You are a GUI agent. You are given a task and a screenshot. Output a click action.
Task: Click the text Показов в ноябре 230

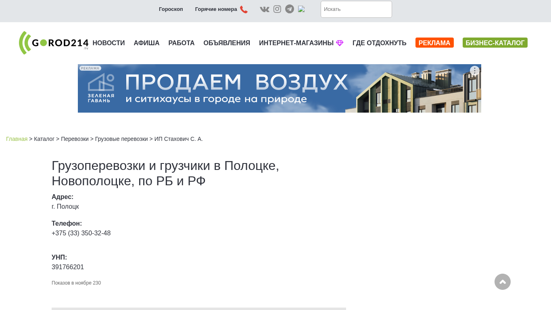point(76,283)
